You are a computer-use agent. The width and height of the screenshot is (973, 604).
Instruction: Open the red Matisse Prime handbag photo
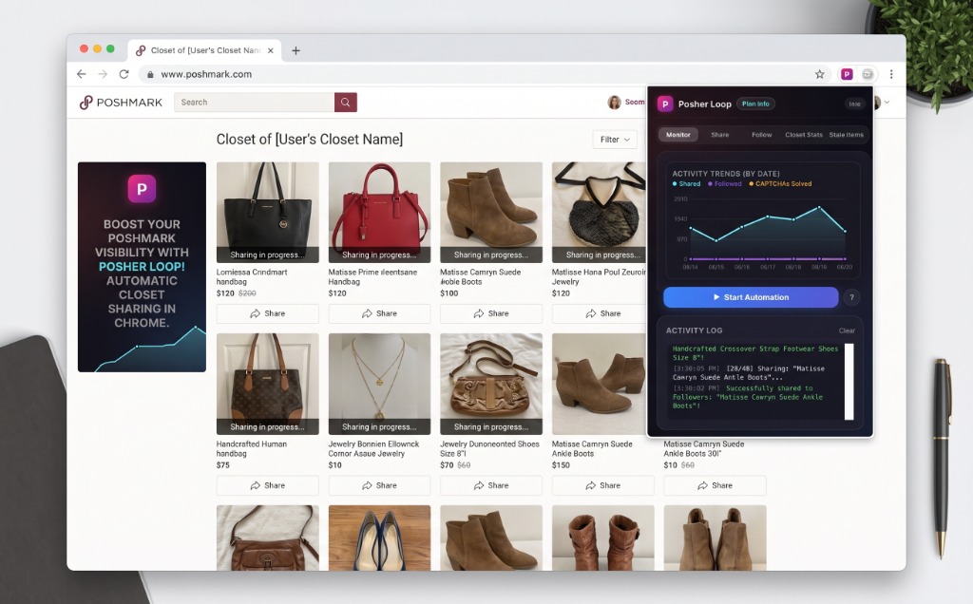[379, 212]
